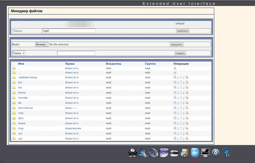
Task: Open the home folder link
Action: coord(22,92)
